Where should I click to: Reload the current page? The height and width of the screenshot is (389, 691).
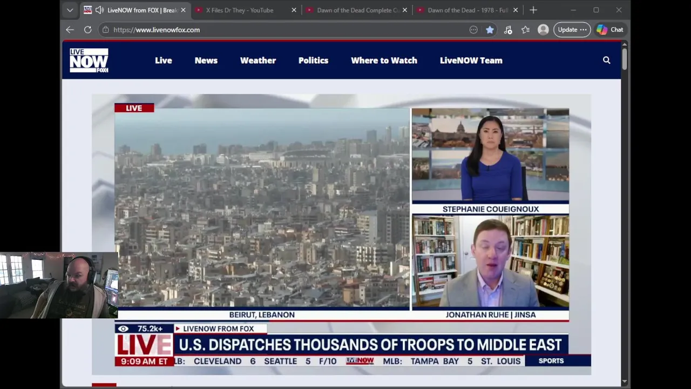point(87,30)
